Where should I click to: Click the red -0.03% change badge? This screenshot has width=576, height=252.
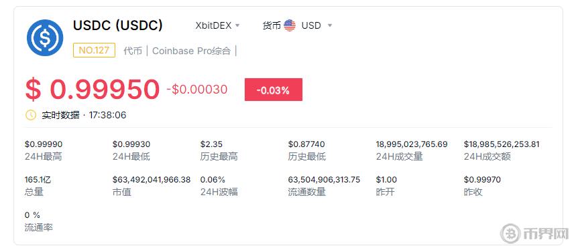274,90
